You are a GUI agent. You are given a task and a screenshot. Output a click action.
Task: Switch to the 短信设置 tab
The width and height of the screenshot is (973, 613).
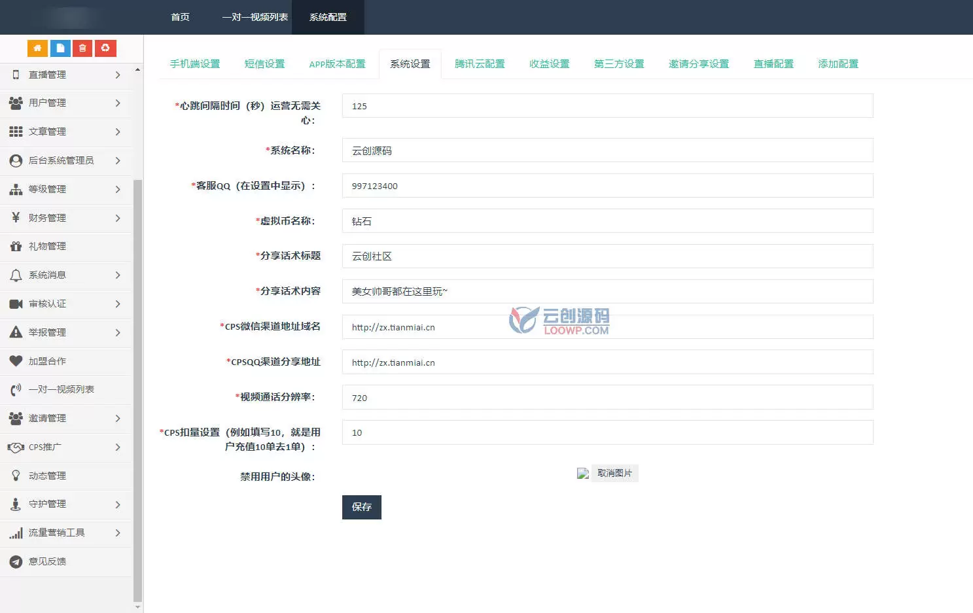tap(264, 63)
